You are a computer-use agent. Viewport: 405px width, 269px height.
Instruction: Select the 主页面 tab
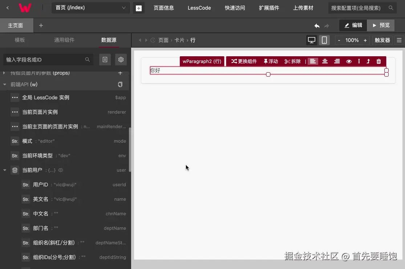tap(17, 25)
